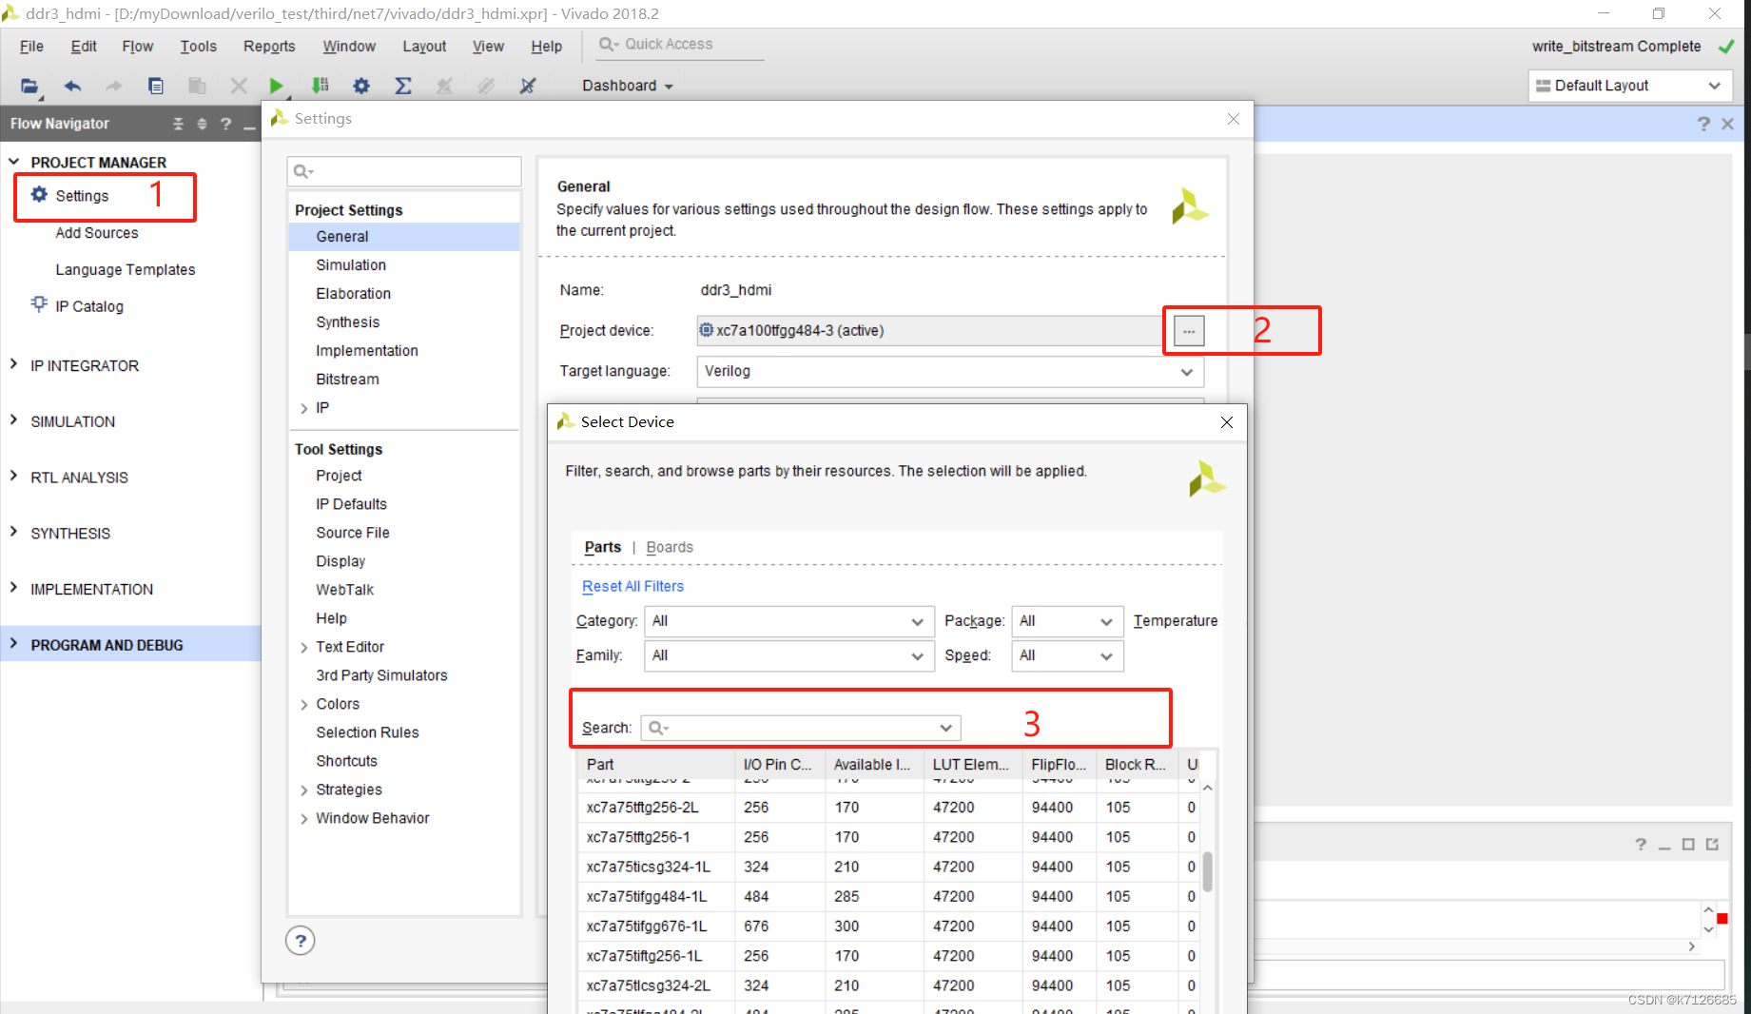Open the Dashboard dropdown in toolbar
Image resolution: width=1751 pixels, height=1014 pixels.
pos(628,86)
